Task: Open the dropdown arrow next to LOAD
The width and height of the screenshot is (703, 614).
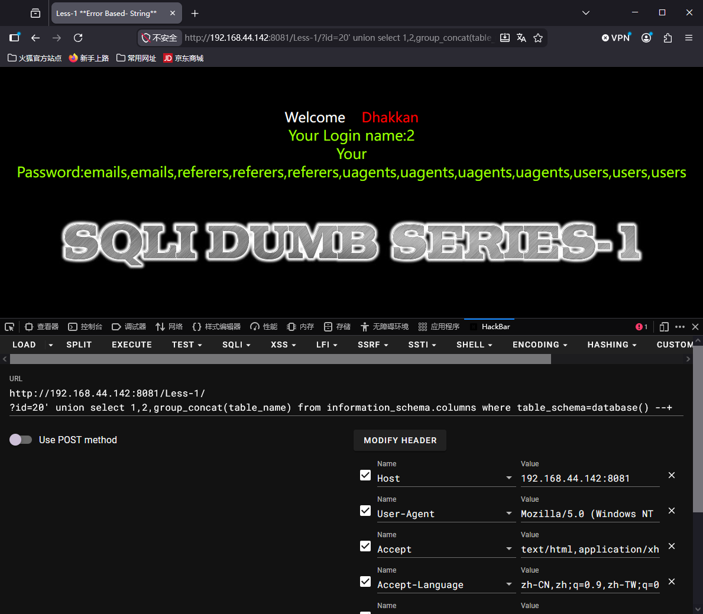Action: coord(51,345)
